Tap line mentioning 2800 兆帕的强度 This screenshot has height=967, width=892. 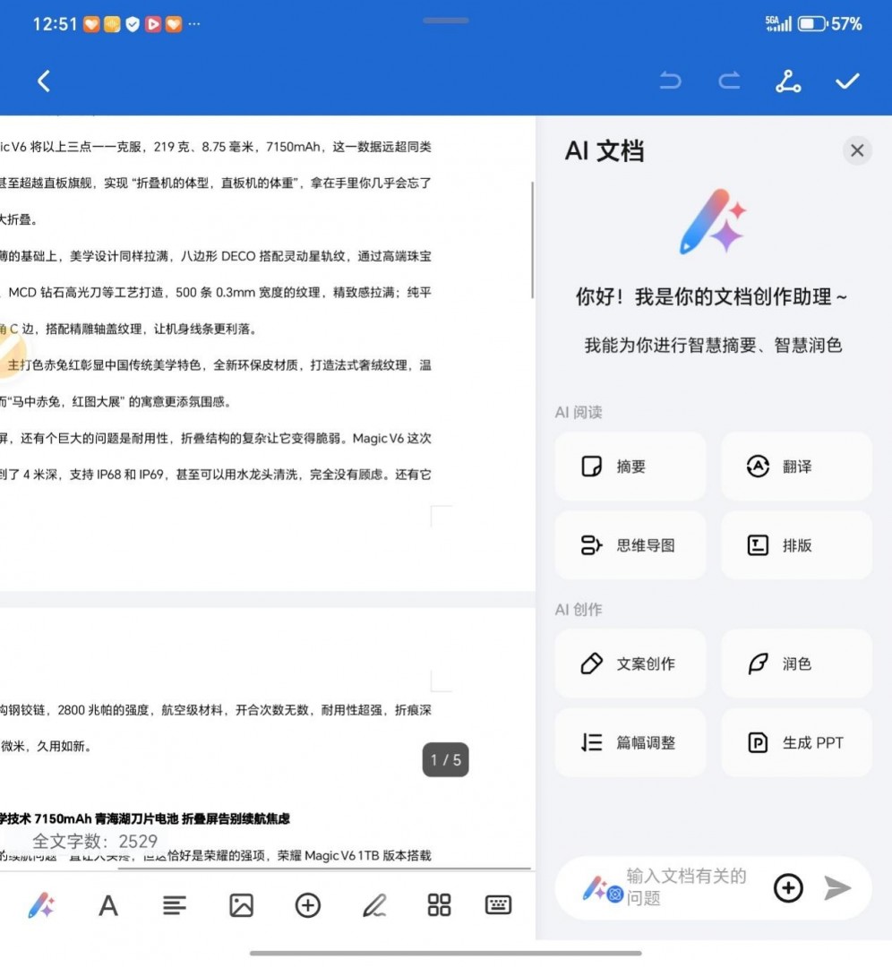[216, 710]
